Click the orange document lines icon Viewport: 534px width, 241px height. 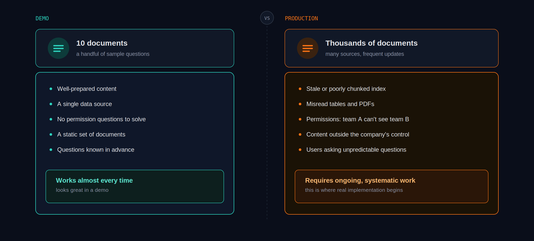tap(308, 48)
